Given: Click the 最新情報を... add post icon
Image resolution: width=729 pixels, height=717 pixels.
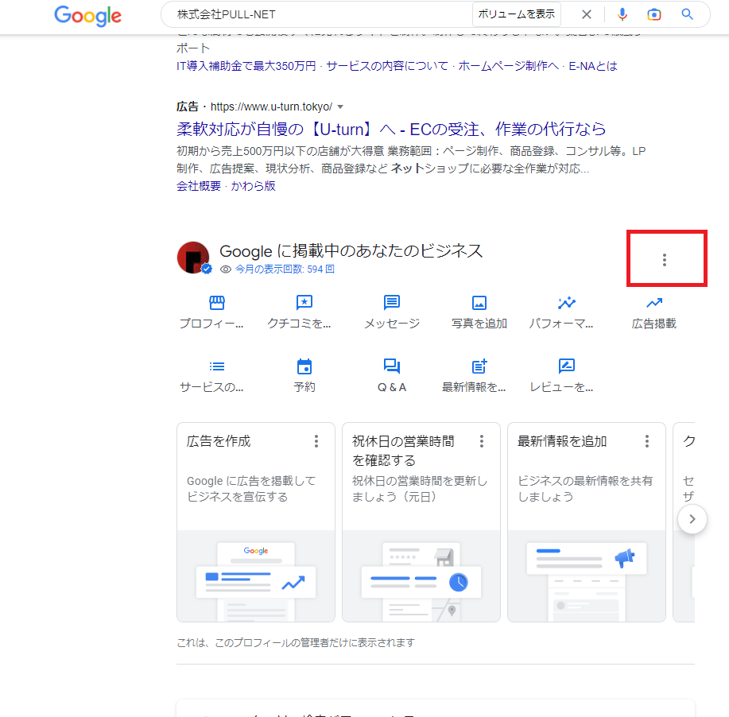Looking at the screenshot, I should (x=479, y=366).
